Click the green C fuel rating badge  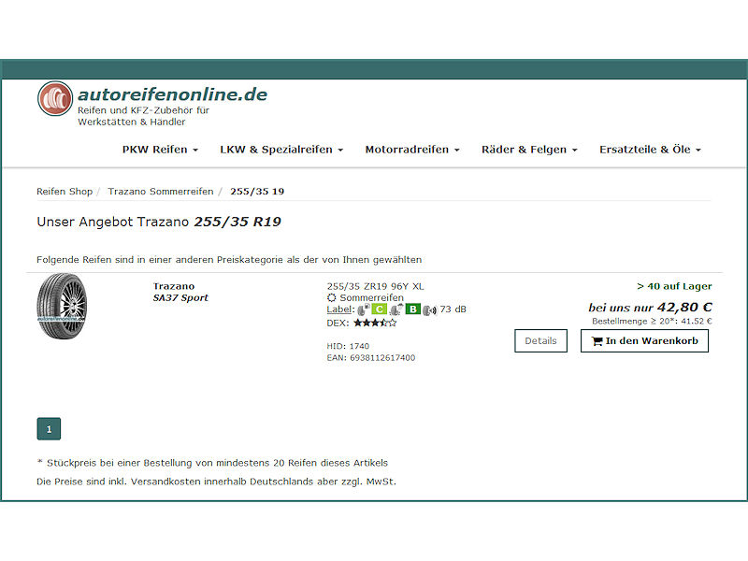point(380,309)
